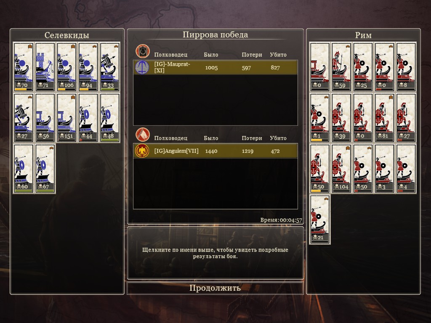Click the defeated white flag icon
Viewport: 431px width, 323px height.
(142, 135)
